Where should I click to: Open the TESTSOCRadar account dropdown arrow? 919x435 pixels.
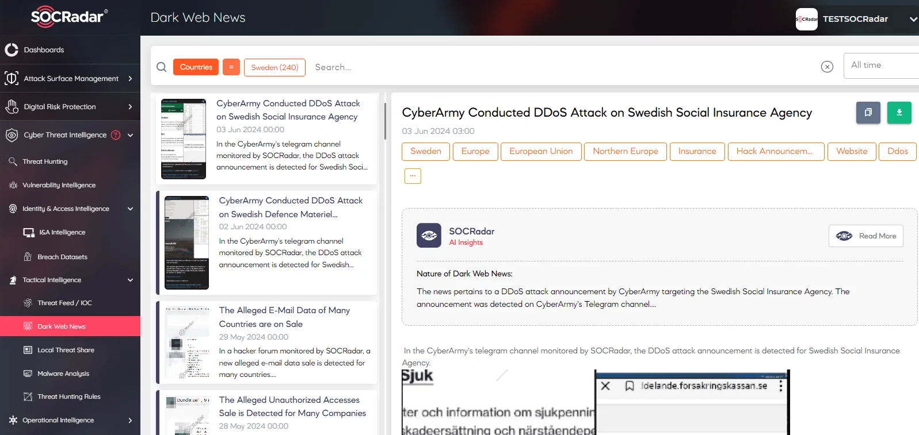coord(913,19)
